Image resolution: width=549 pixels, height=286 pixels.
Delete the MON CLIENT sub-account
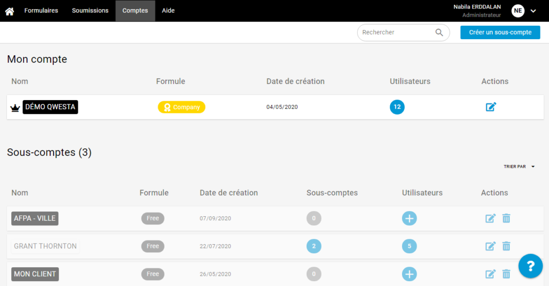coord(506,274)
